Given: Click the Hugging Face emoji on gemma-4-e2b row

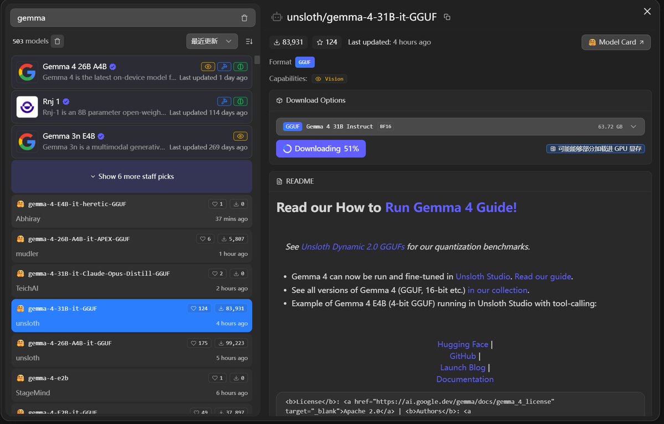Looking at the screenshot, I should point(20,378).
